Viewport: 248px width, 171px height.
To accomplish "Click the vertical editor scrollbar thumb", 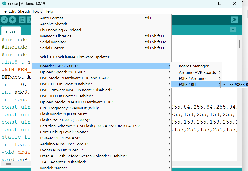I will pos(240,44).
